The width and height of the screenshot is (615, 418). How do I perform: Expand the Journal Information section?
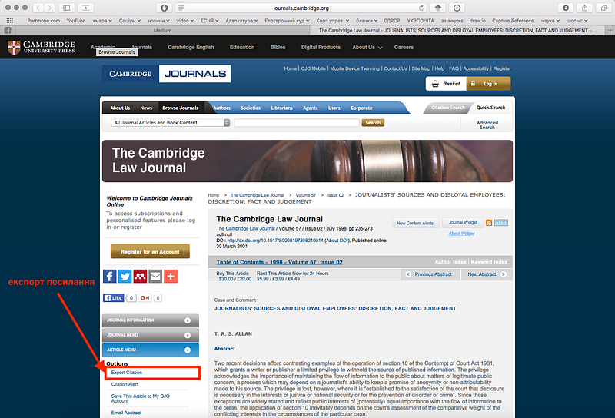coord(150,320)
